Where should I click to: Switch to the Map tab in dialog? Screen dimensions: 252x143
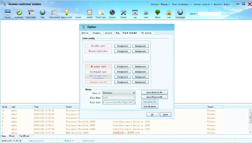118,33
